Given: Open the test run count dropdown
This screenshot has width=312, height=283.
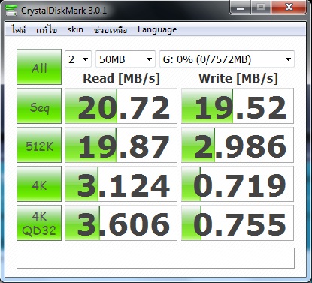Looking at the screenshot, I should pos(78,59).
